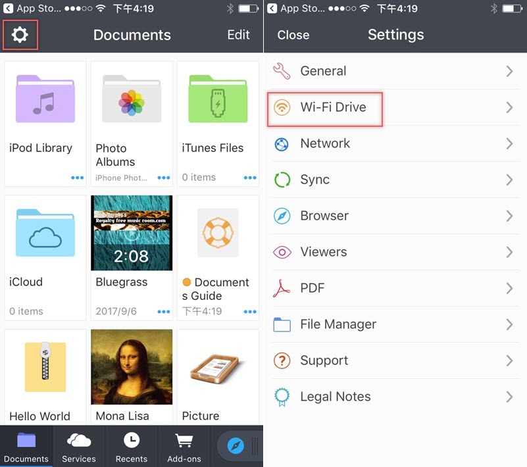Open the blue compass browser button in bottom bar

coord(236,446)
